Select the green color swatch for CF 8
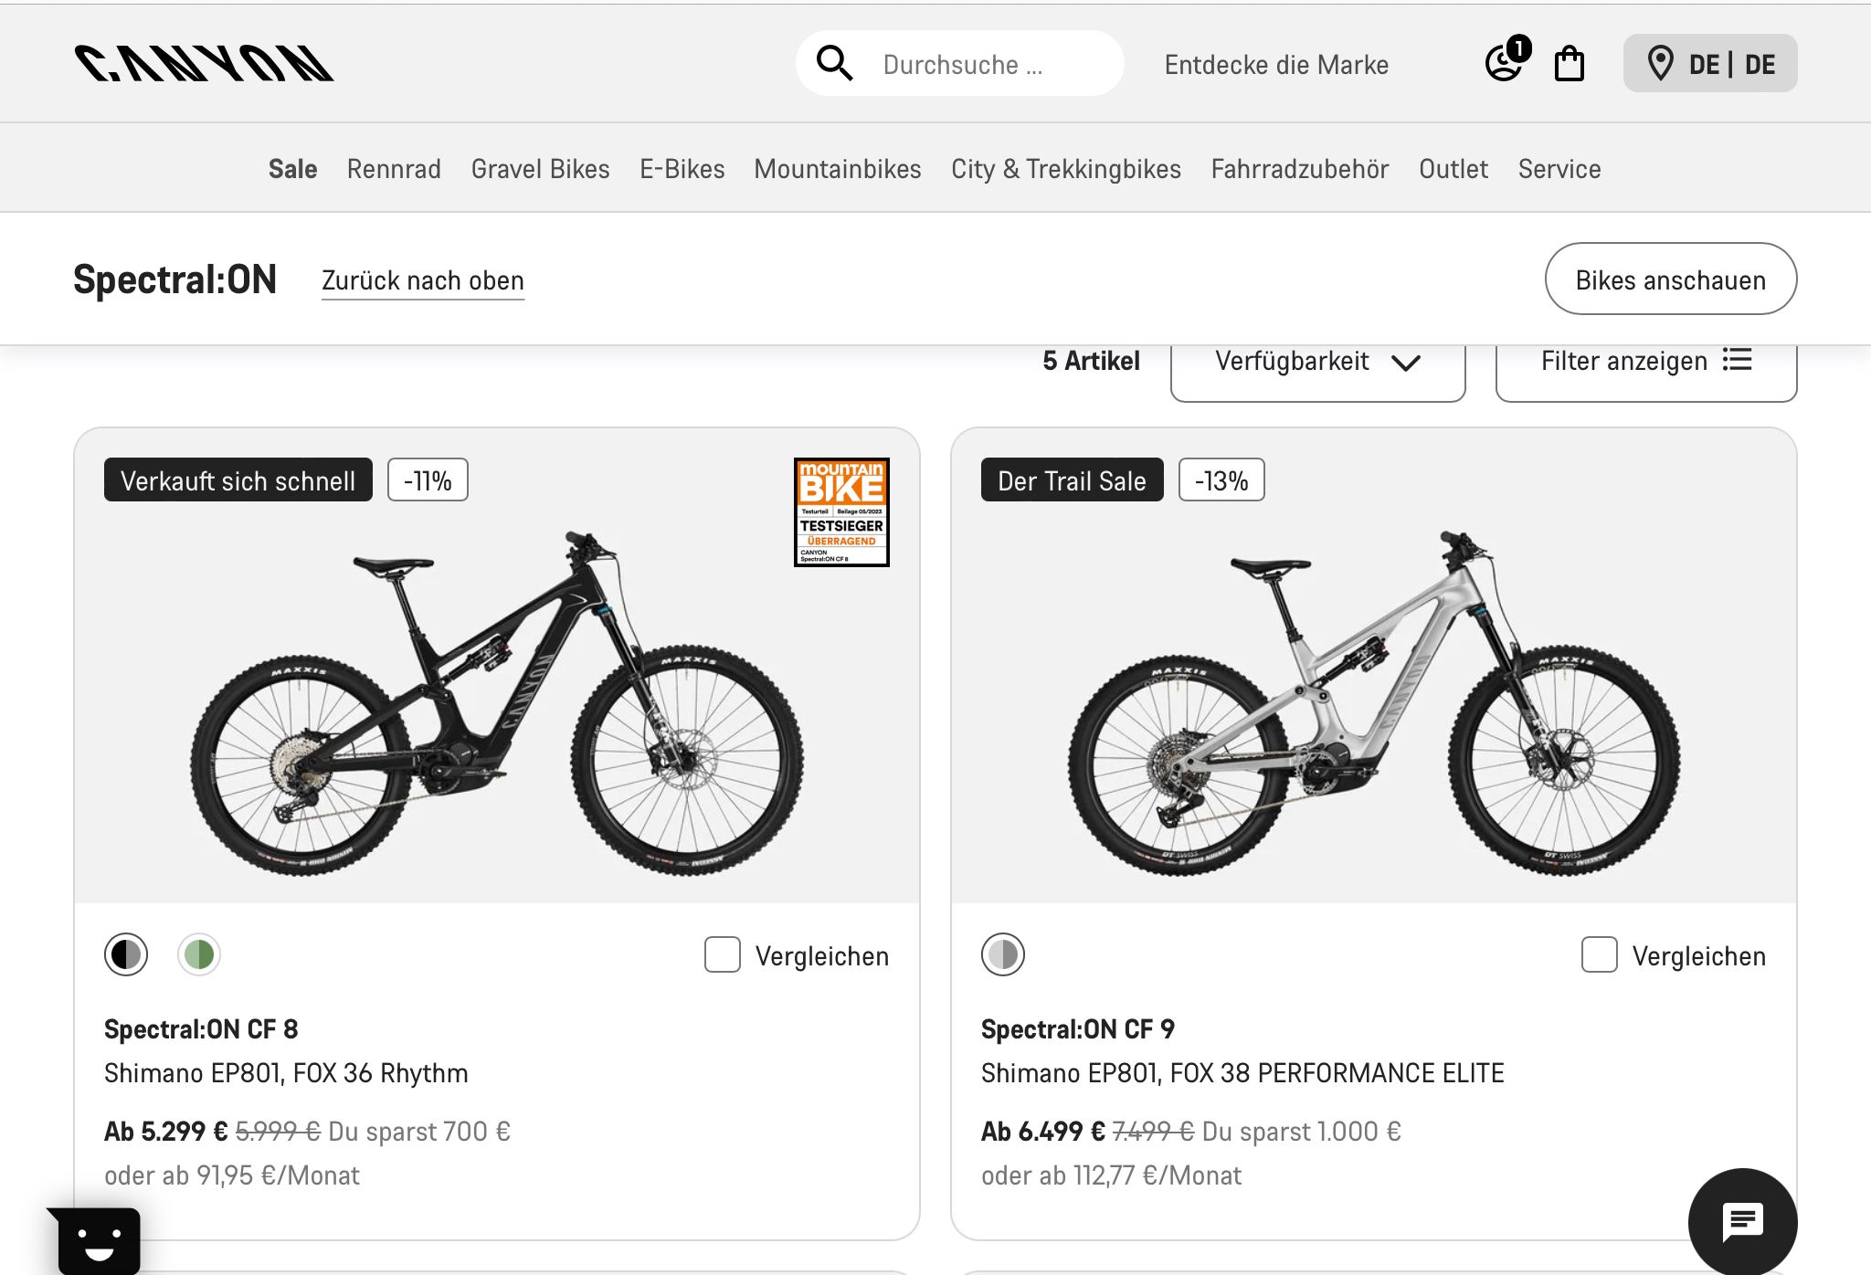The image size is (1871, 1275). tap(199, 955)
